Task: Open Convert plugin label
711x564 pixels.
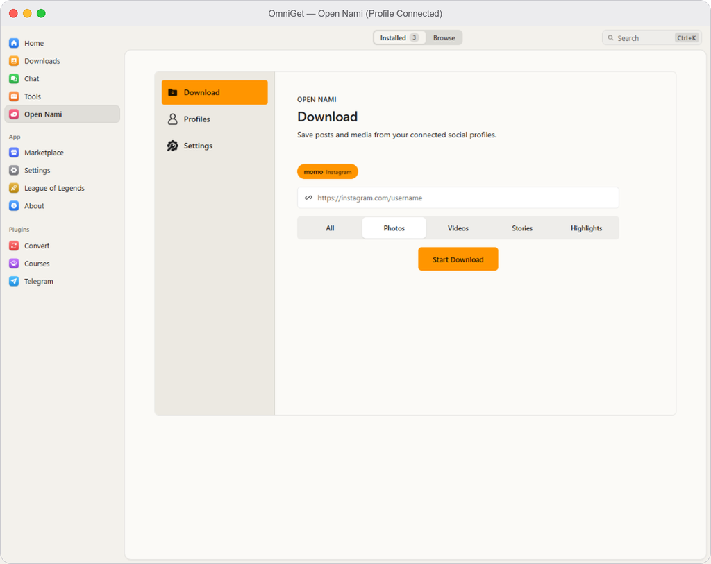Action: [x=37, y=246]
